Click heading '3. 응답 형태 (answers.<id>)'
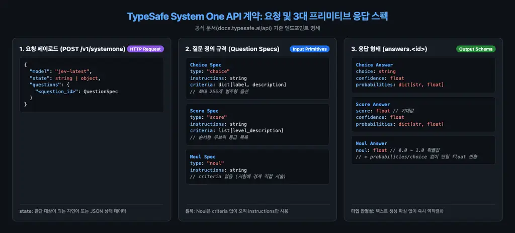Screen dimensions: 515x233 coord(389,49)
